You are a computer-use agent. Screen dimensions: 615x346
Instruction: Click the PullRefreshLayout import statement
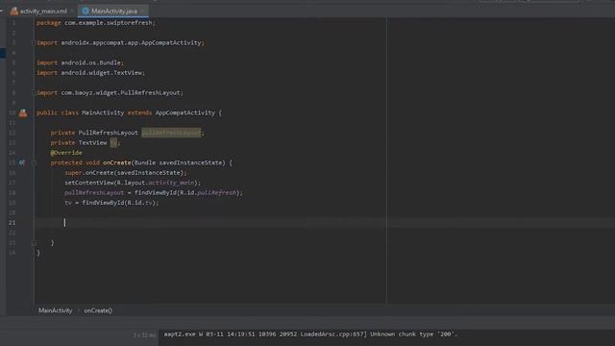[110, 93]
